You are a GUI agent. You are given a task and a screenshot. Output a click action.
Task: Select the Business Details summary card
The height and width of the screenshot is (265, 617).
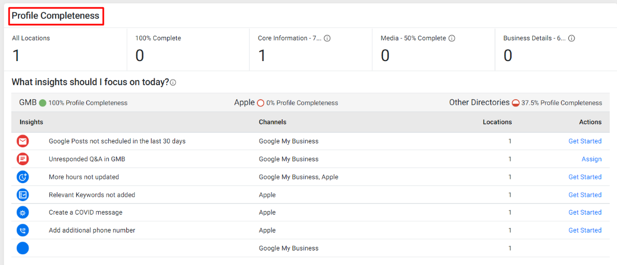point(556,49)
